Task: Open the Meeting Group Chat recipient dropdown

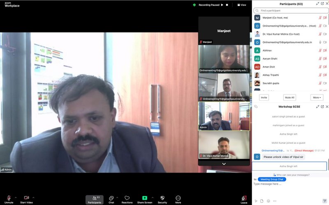Action: click(x=271, y=179)
